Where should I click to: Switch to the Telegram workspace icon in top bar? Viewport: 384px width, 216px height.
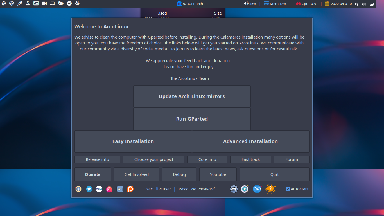(69, 4)
